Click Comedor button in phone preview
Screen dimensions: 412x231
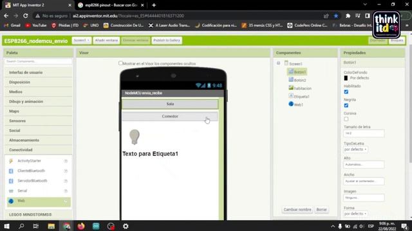click(170, 116)
